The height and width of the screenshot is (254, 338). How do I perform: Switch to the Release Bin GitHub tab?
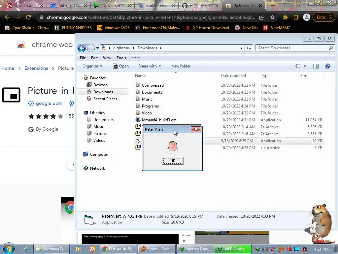[x=200, y=6]
